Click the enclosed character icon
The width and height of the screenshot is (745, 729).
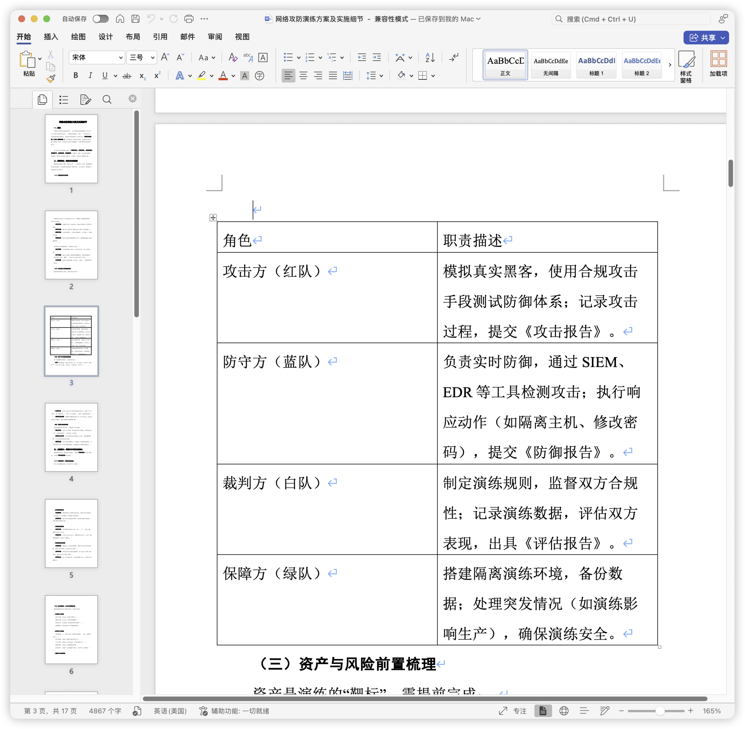[x=260, y=76]
